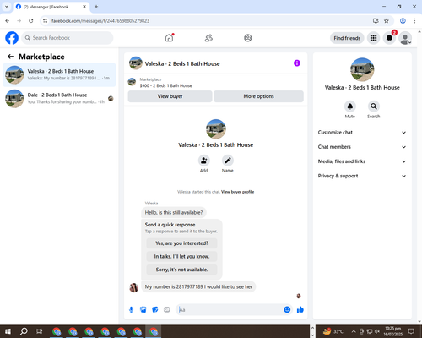Open the Groups icon in top navigation
The height and width of the screenshot is (338, 422).
click(248, 38)
